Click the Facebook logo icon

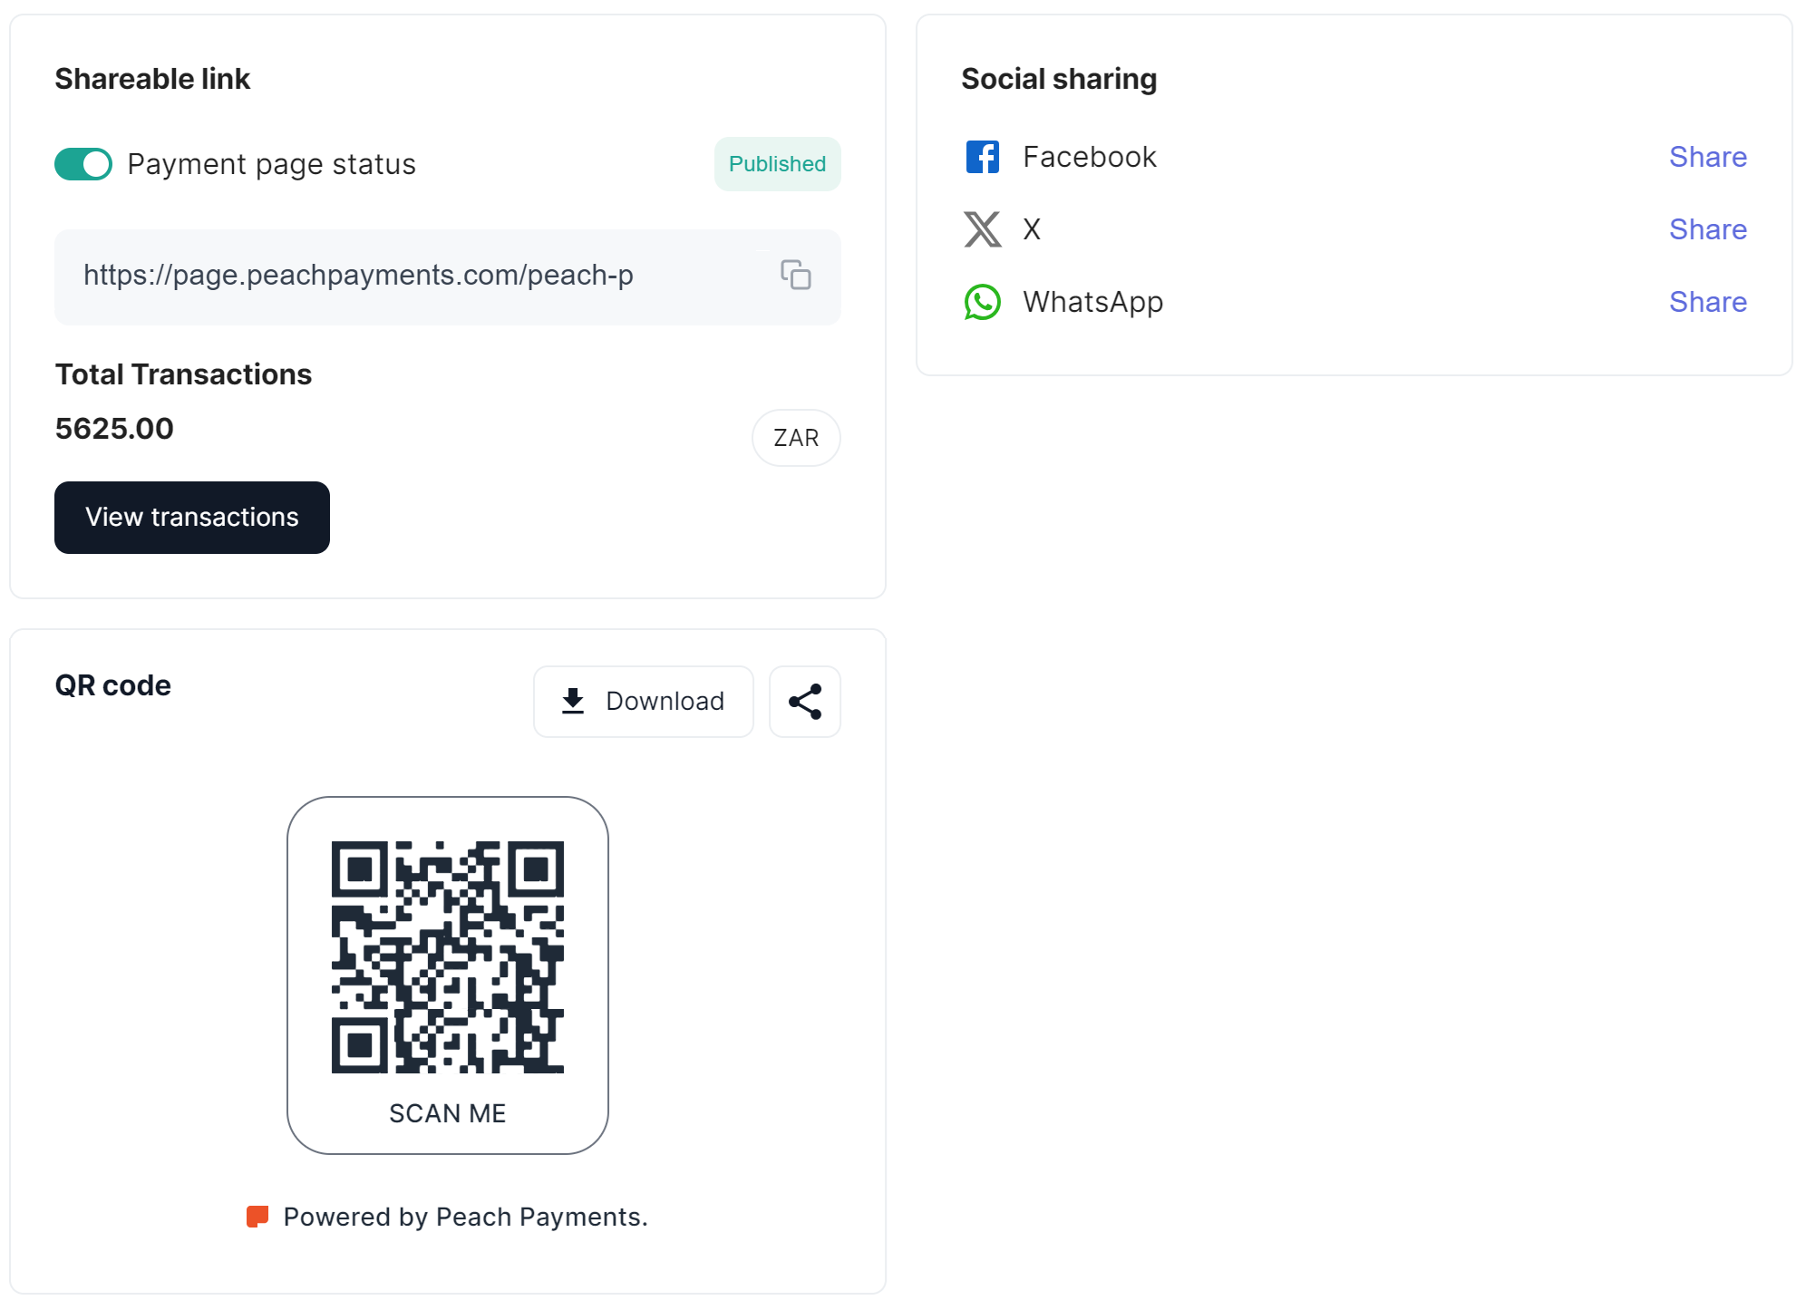(x=983, y=157)
